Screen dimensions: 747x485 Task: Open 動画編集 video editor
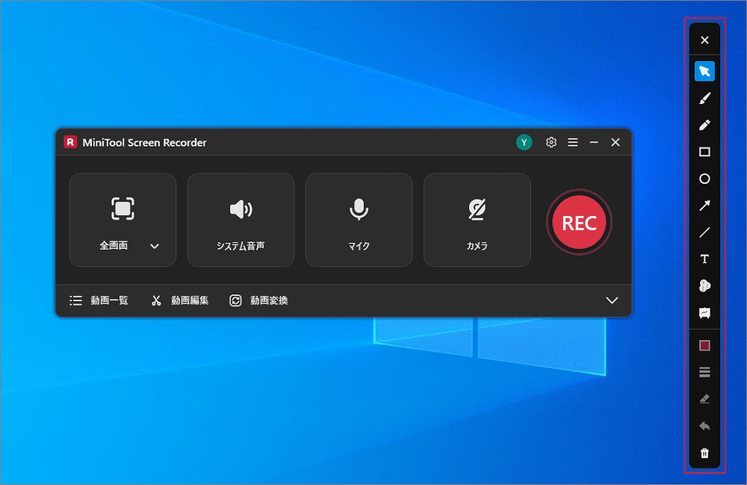179,300
